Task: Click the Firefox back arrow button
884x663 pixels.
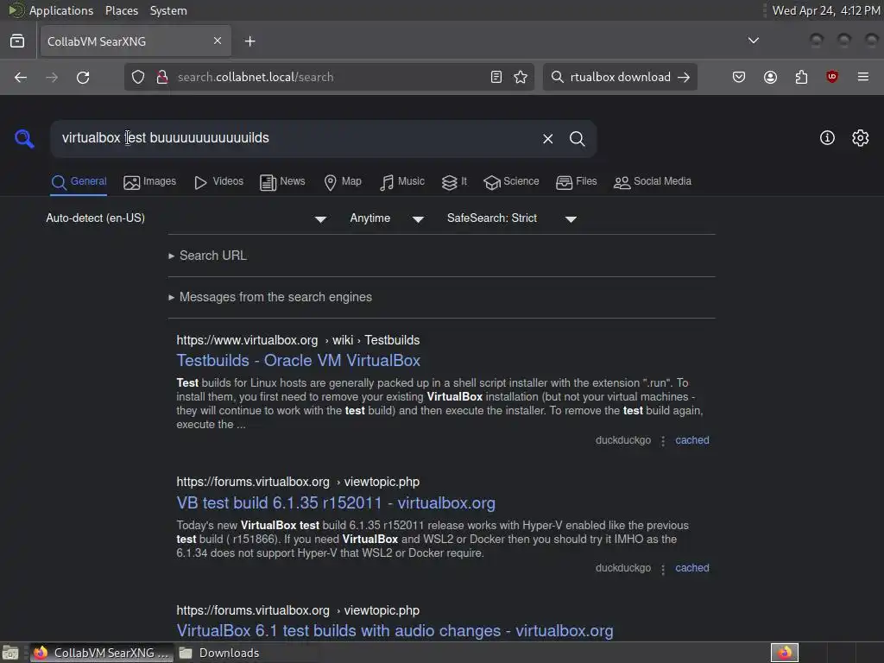Action: pyautogui.click(x=21, y=77)
